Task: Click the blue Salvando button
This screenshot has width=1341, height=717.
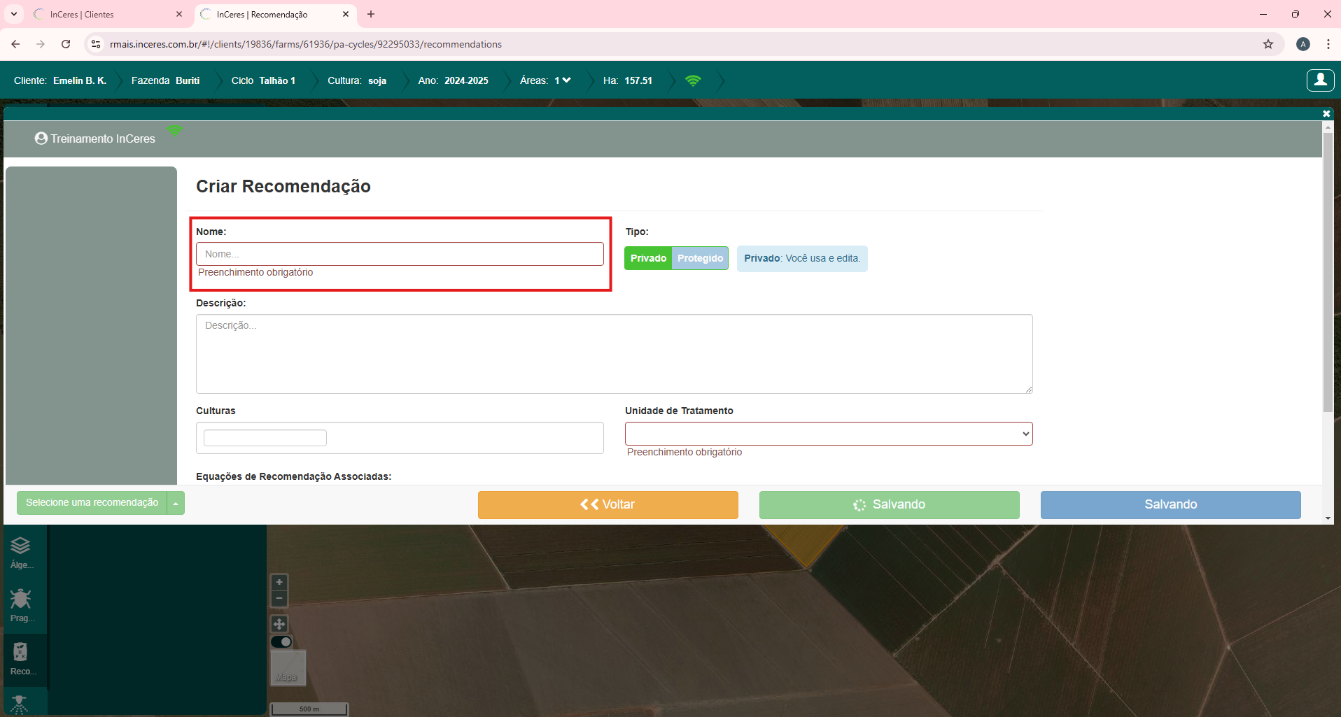Action: (x=1170, y=504)
